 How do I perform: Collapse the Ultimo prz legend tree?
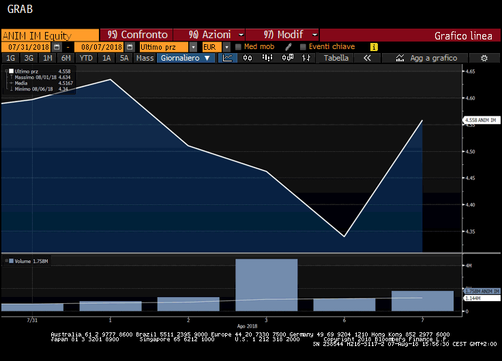click(6, 72)
